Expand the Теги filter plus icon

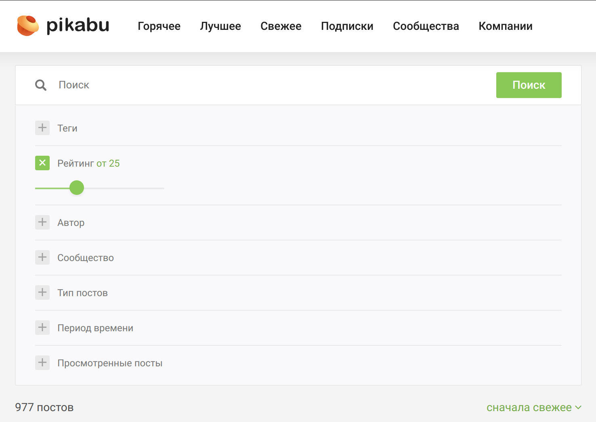[42, 128]
